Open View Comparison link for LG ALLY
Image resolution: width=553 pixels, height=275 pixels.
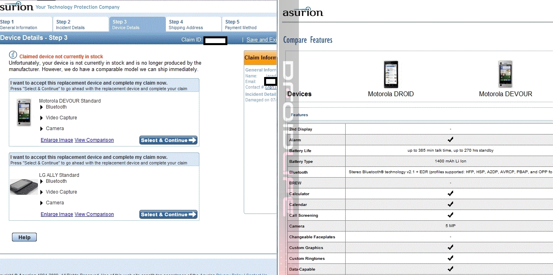94,214
